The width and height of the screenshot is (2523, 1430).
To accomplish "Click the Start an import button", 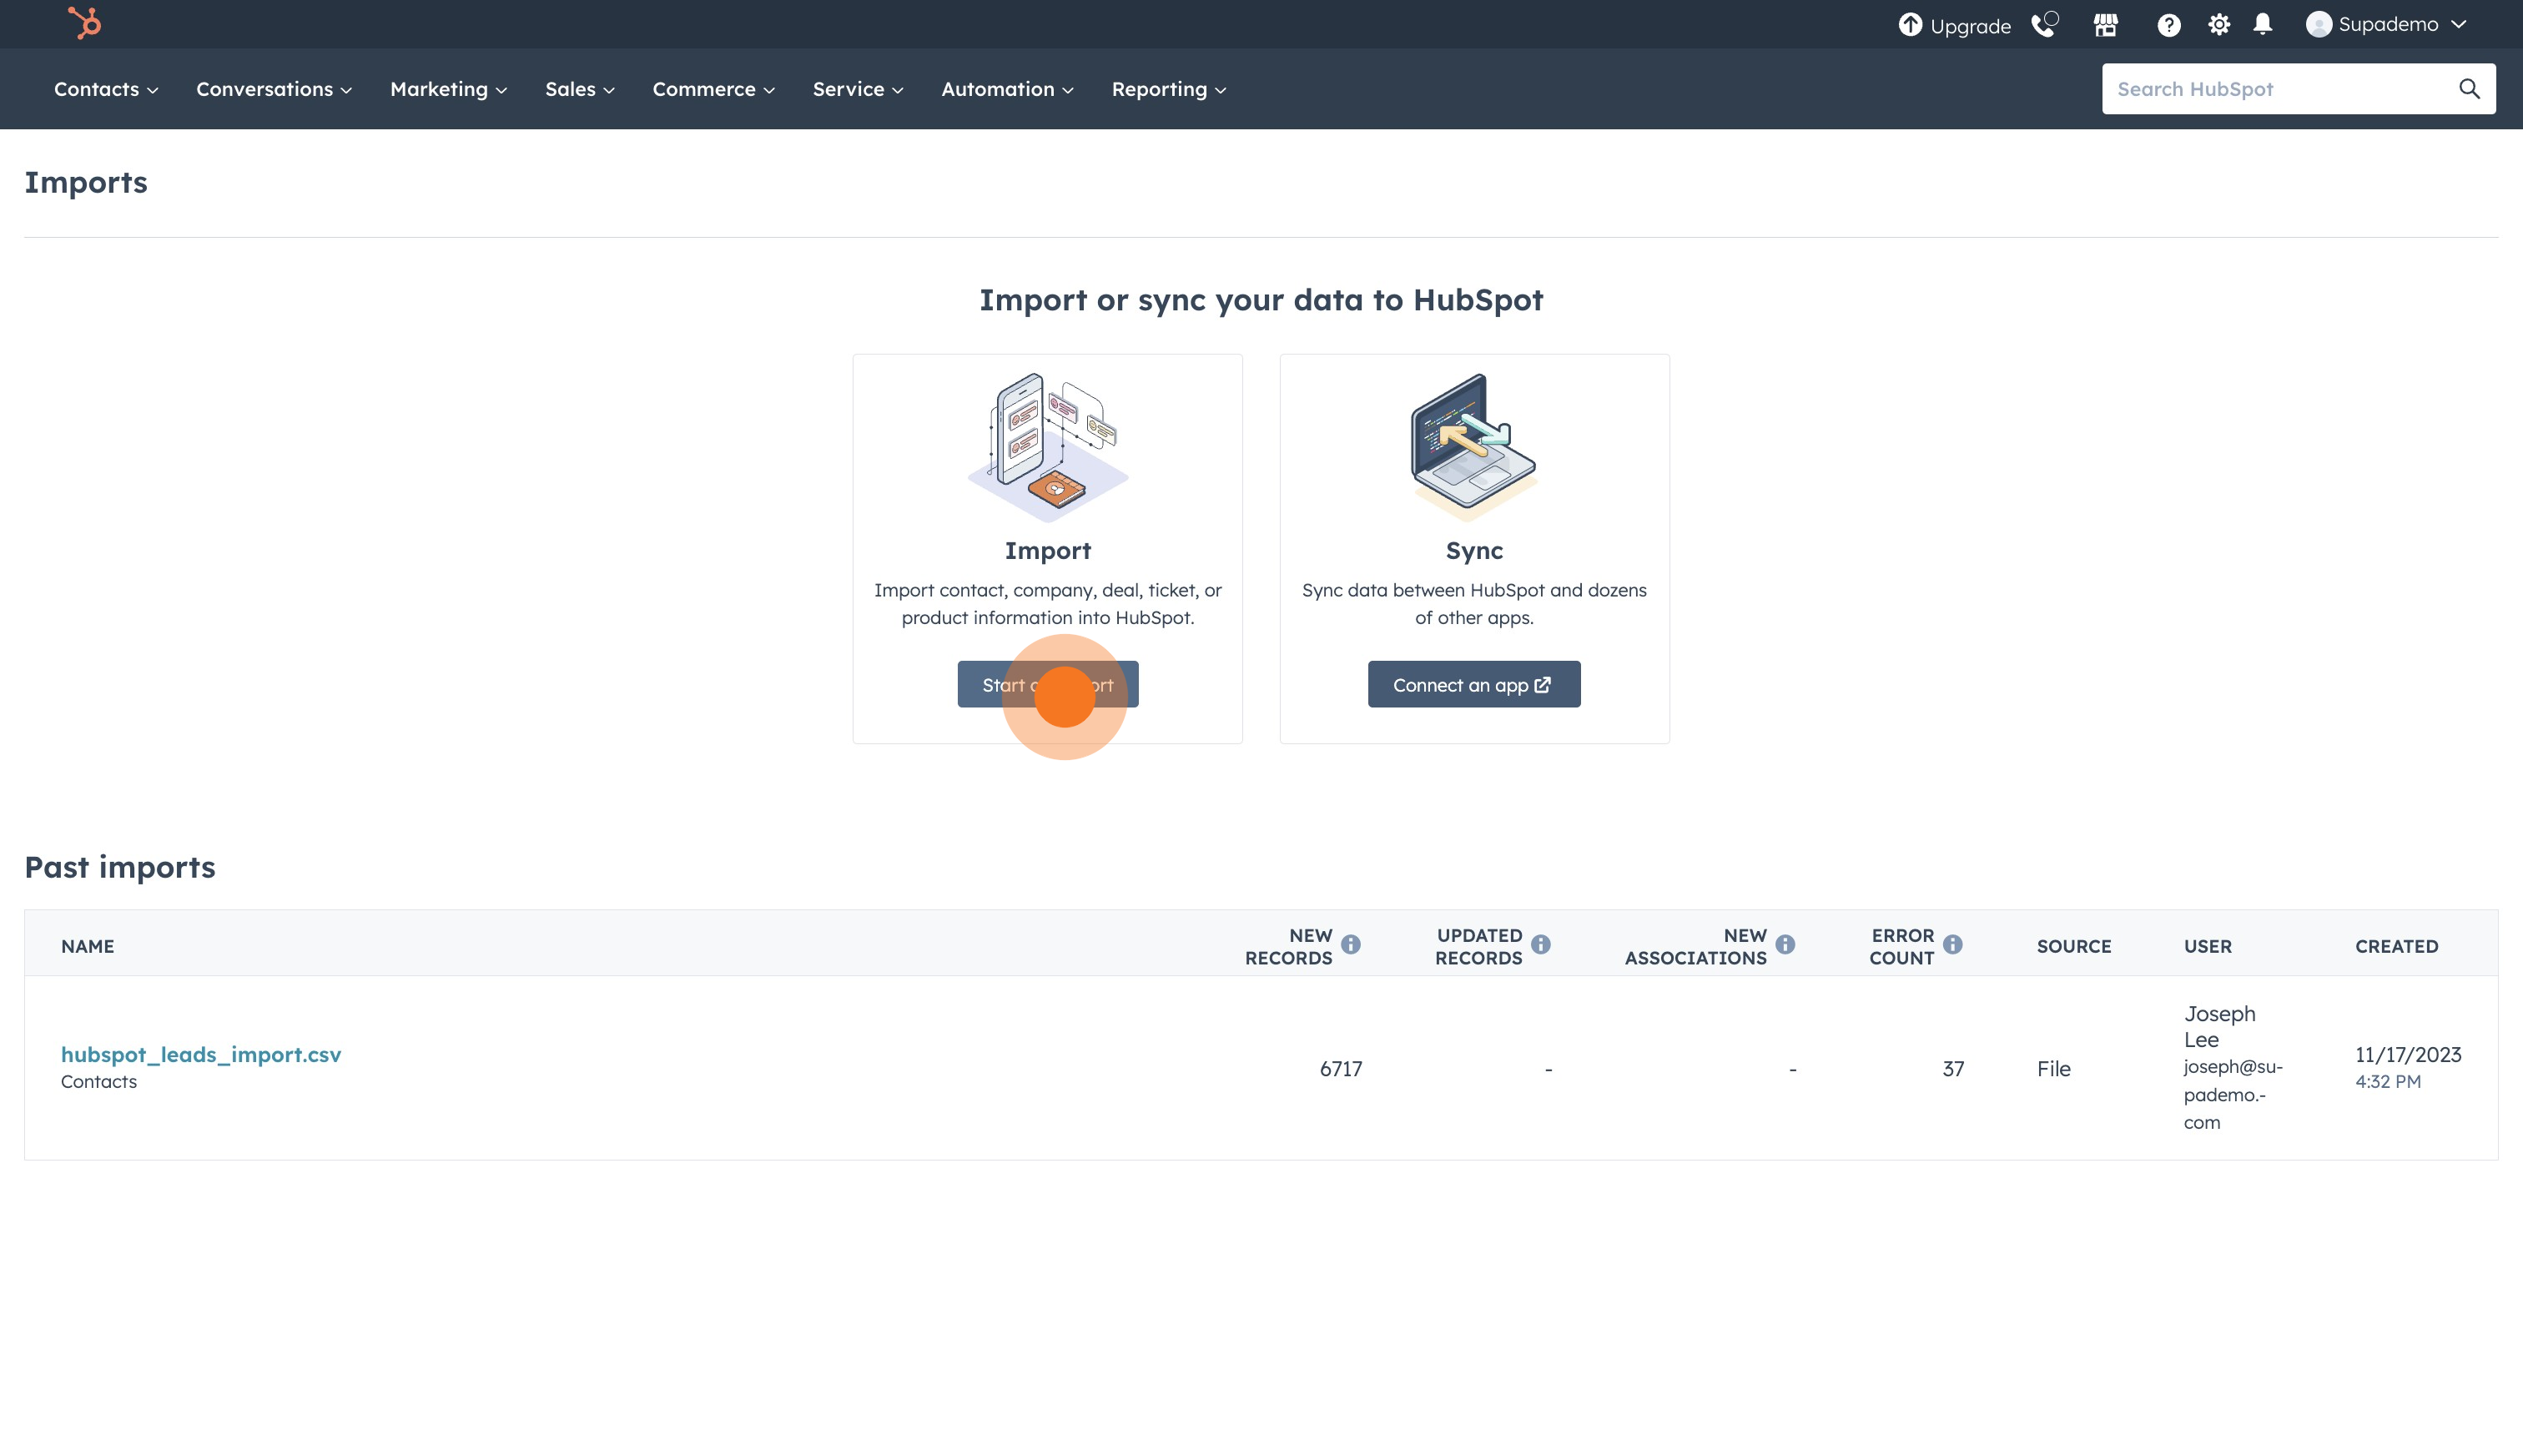I will tap(1048, 685).
